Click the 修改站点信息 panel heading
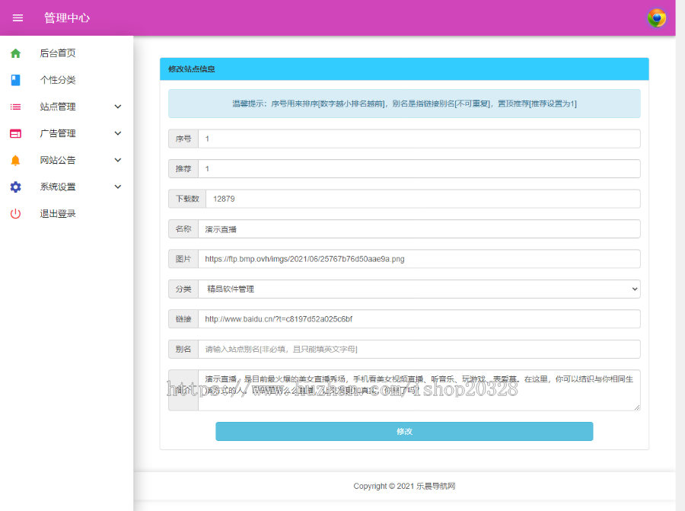 192,69
